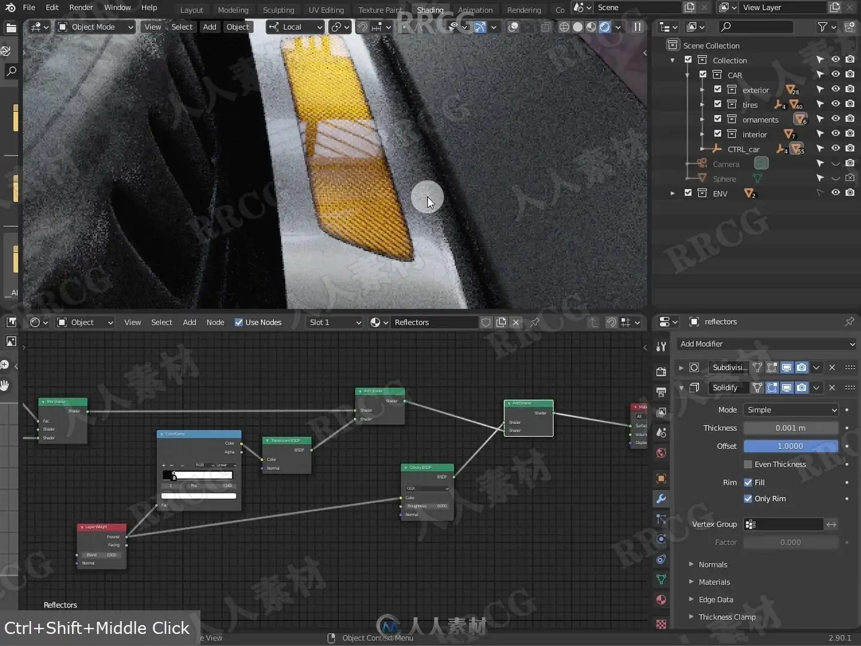Open the Particles properties tab
The width and height of the screenshot is (861, 646).
(661, 519)
